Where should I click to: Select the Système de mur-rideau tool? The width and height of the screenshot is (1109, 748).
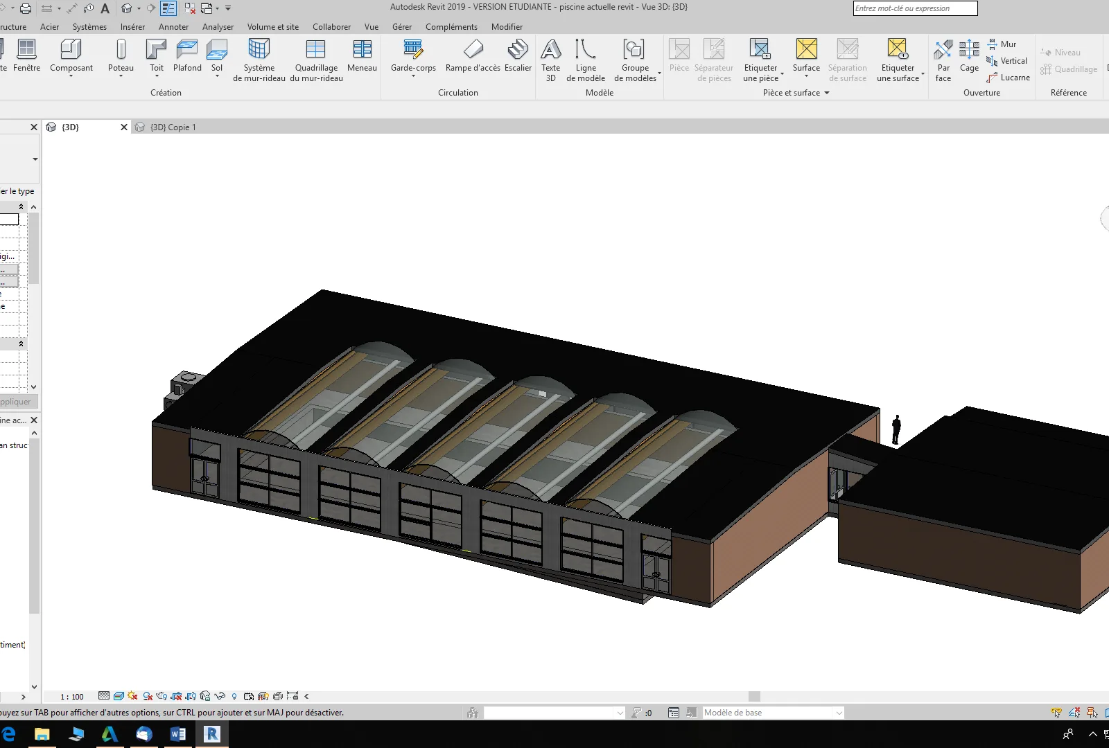(259, 60)
